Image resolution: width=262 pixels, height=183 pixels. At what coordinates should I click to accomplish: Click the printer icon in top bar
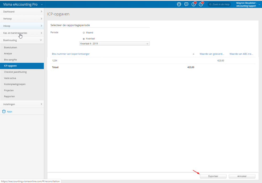click(179, 4)
